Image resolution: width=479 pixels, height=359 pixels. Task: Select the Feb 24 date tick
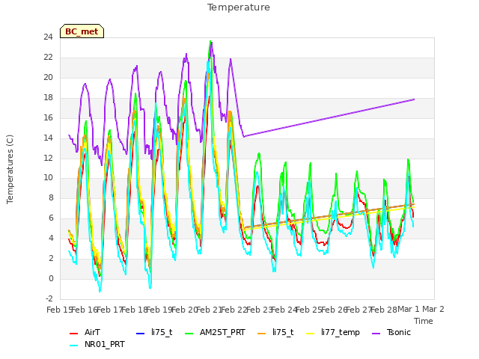(284, 310)
